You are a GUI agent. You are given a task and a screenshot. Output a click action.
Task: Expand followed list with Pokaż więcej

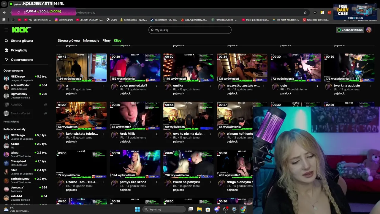tap(11, 122)
